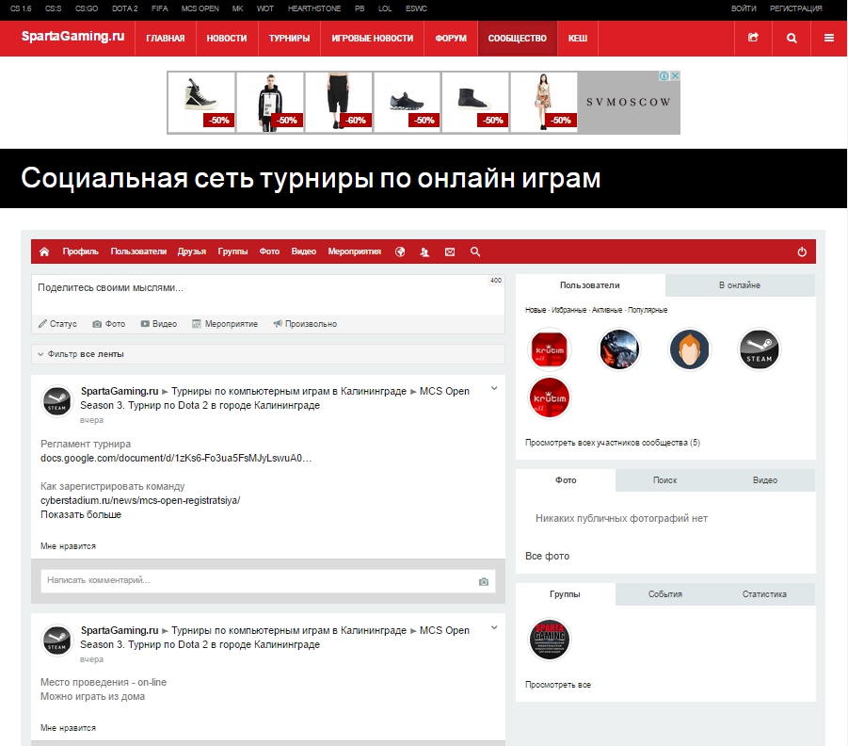Focus the Поделитесь своими мыслями field
The image size is (848, 746).
(x=267, y=295)
